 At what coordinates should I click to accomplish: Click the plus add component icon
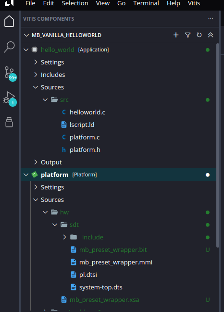click(176, 35)
